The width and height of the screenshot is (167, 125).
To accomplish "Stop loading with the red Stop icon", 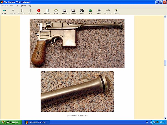I will [x=39, y=12].
